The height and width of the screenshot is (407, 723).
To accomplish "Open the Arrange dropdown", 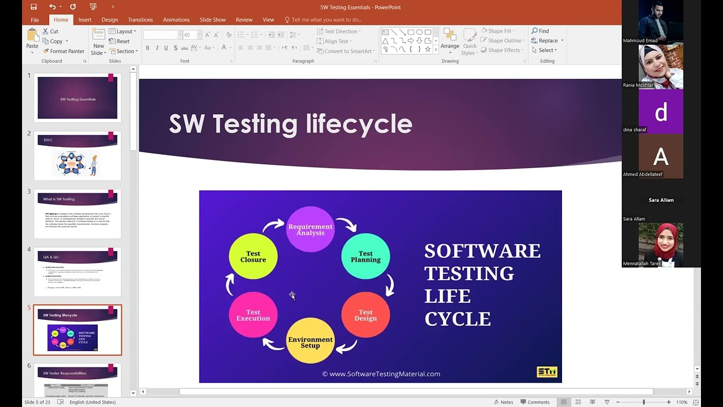I will coord(450,40).
